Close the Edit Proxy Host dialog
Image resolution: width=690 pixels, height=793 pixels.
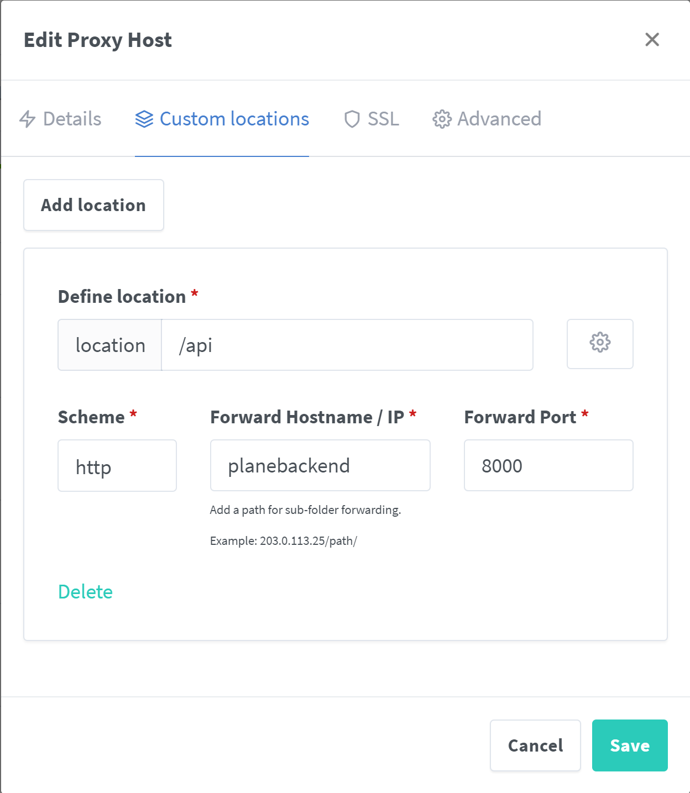[652, 39]
